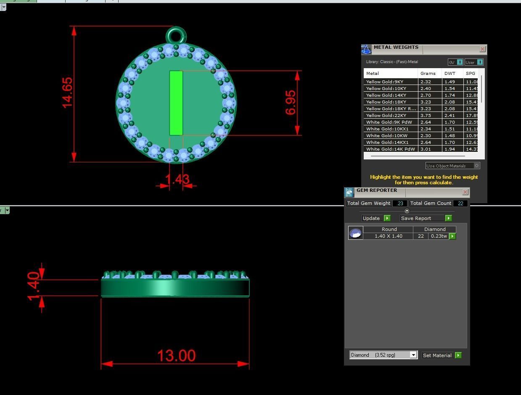The height and width of the screenshot is (395, 521).
Task: Close the Metal Weights panel
Action: click(482, 49)
